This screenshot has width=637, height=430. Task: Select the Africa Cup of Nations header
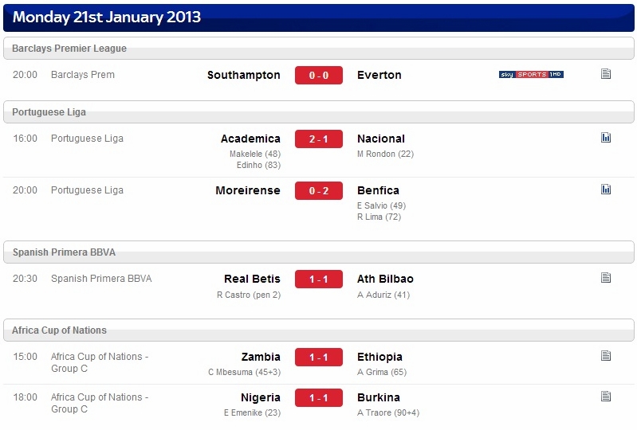[x=319, y=330]
